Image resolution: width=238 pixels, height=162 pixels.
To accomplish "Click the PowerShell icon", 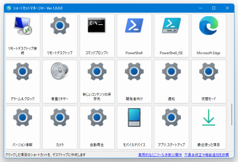I will [134, 26].
